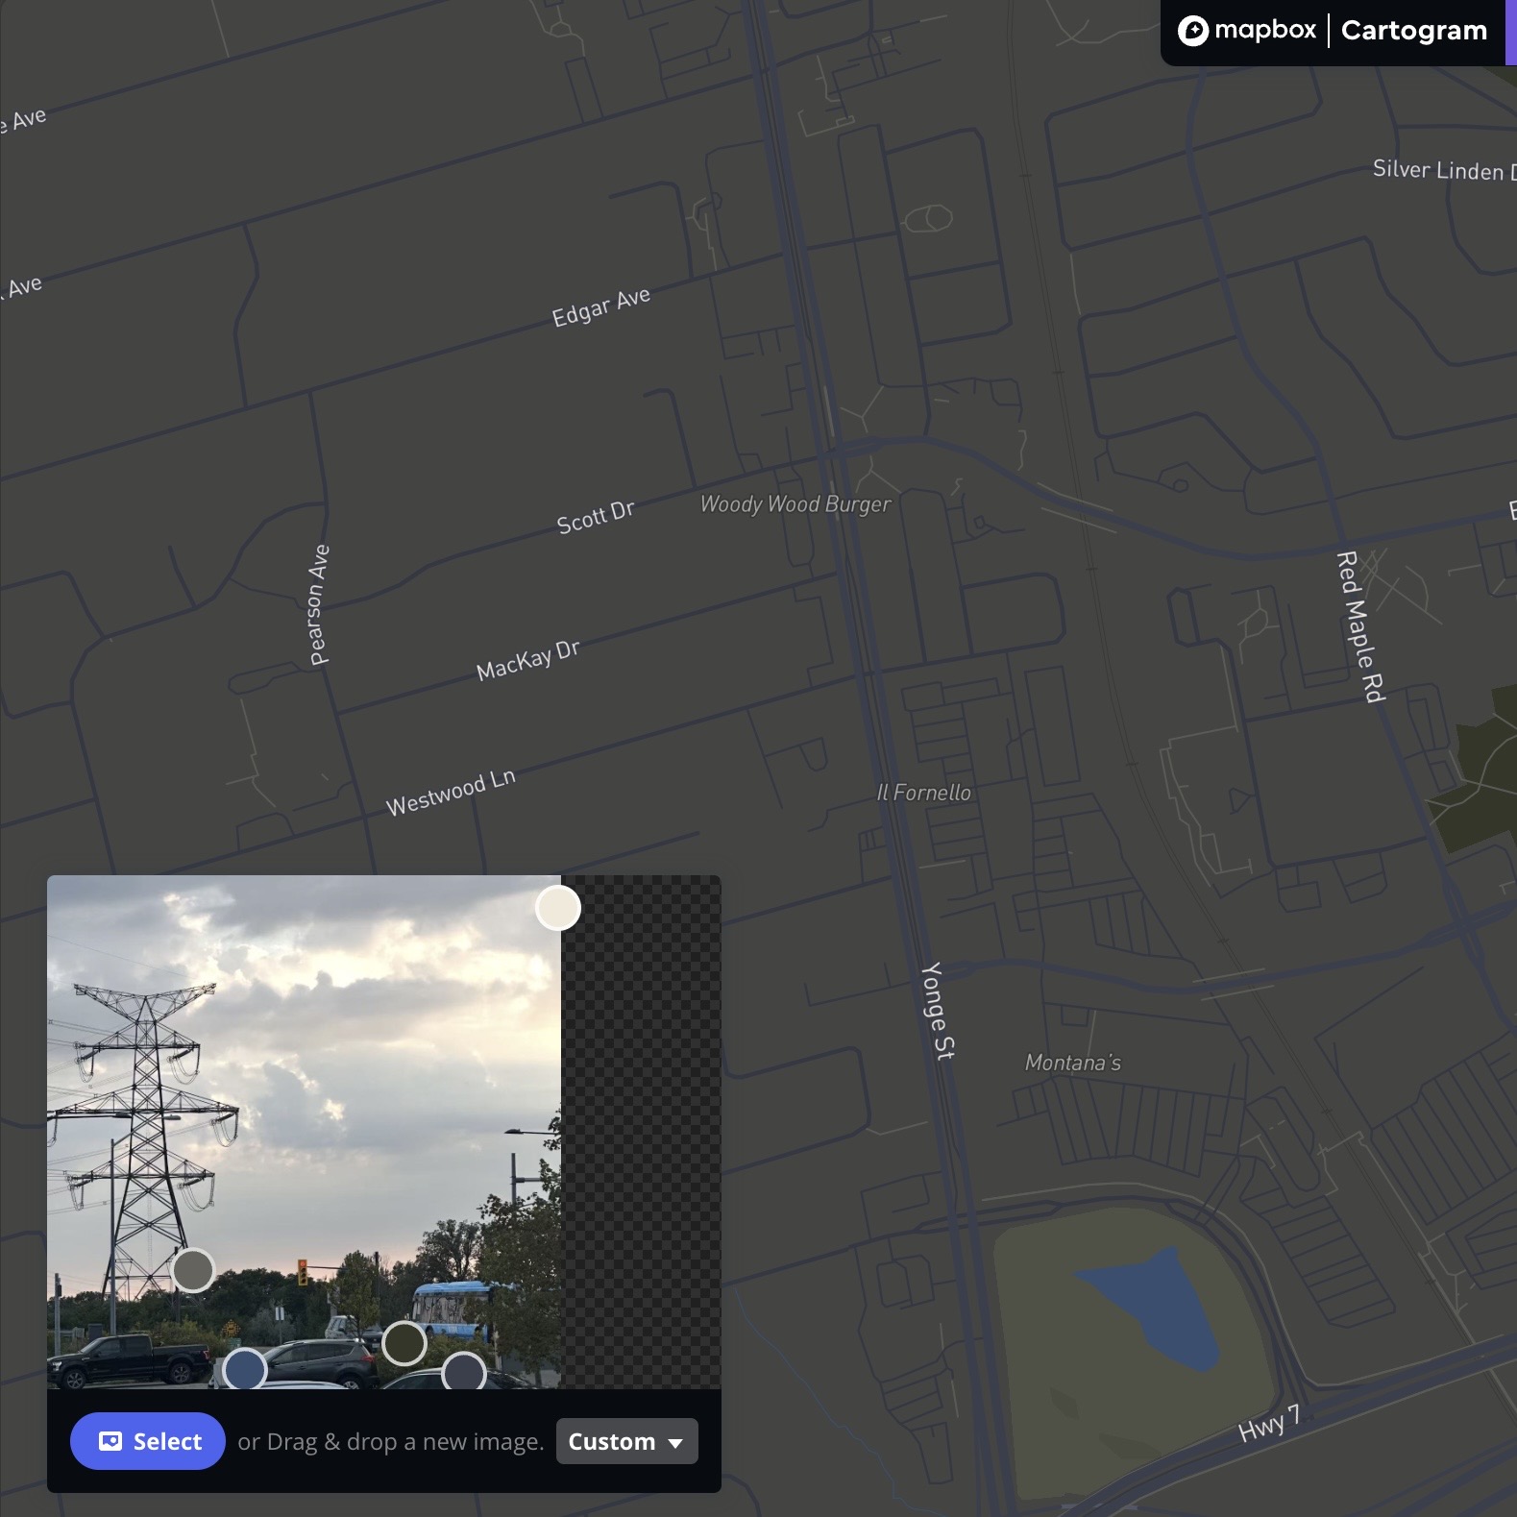
Task: Click the Red Maple Rd label
Action: pyautogui.click(x=1361, y=626)
